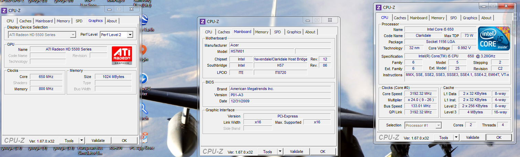Open the Google Earth desktop icon
This screenshot has width=520, height=157.
point(144,20)
